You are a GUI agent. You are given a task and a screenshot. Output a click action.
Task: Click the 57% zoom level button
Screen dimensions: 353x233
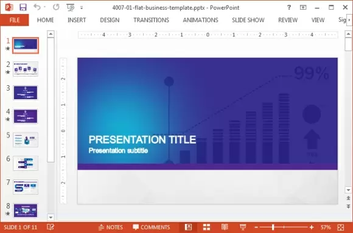click(x=326, y=227)
